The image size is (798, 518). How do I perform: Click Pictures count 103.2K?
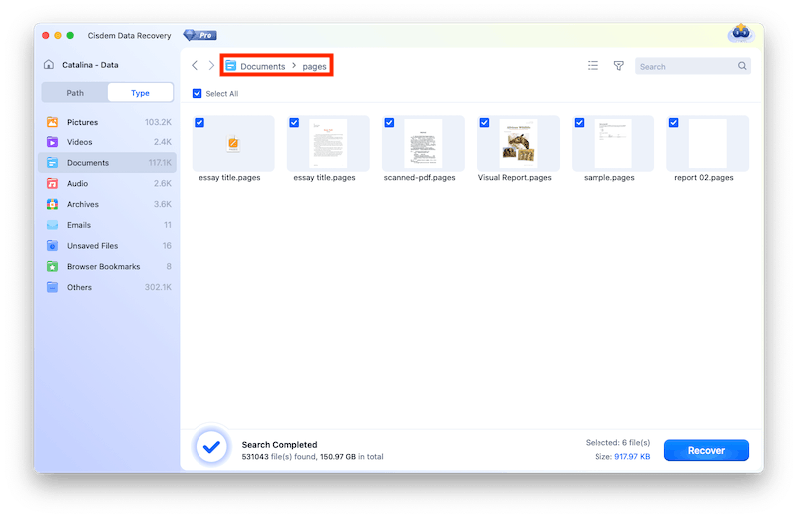click(158, 122)
